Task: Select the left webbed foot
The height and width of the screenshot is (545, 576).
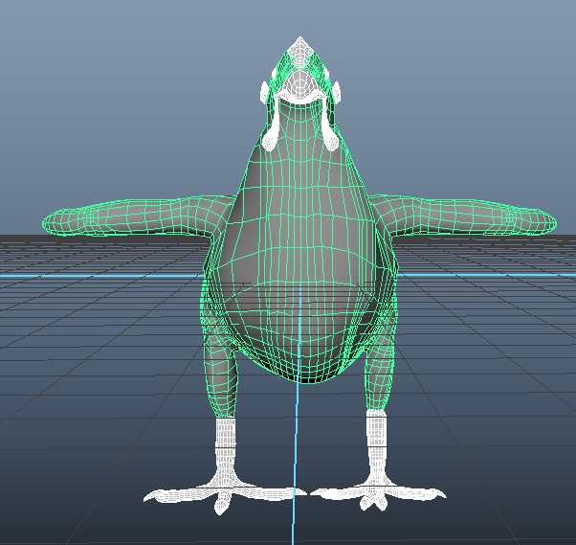Action: pyautogui.click(x=222, y=493)
